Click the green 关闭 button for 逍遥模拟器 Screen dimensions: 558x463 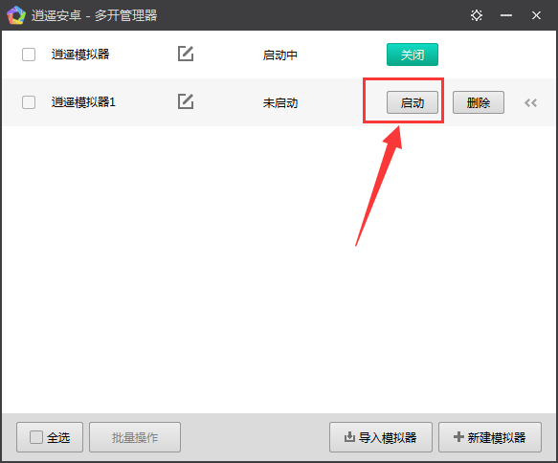coord(413,55)
